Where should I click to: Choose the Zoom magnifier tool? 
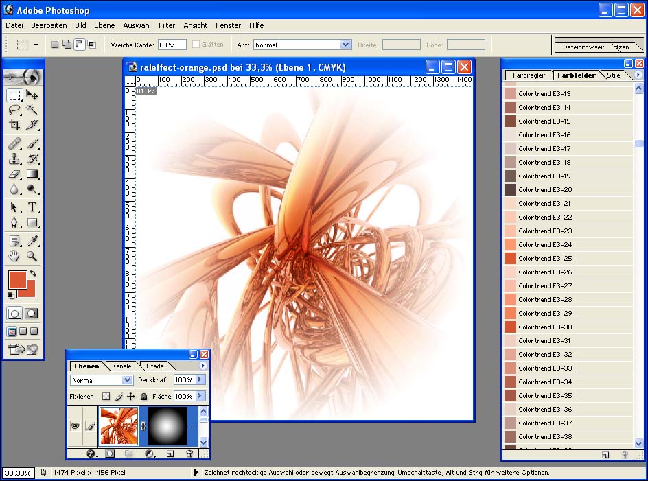click(x=32, y=256)
